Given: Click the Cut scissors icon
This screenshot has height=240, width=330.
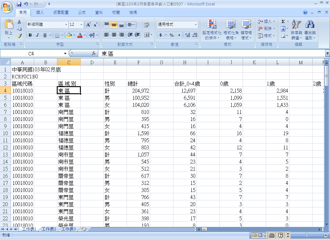Looking at the screenshot, I should click(19, 22).
